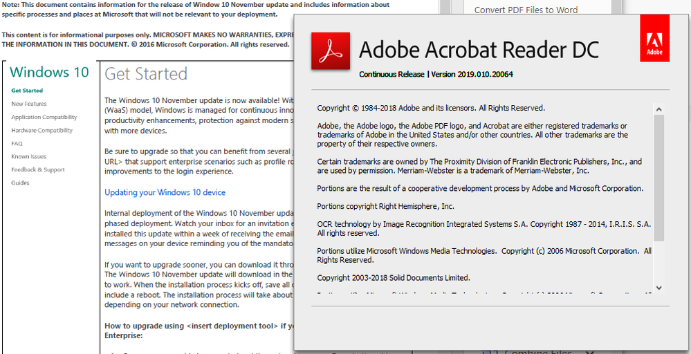Click the Adobe logo in the About dialog
691x354 pixels.
654,38
